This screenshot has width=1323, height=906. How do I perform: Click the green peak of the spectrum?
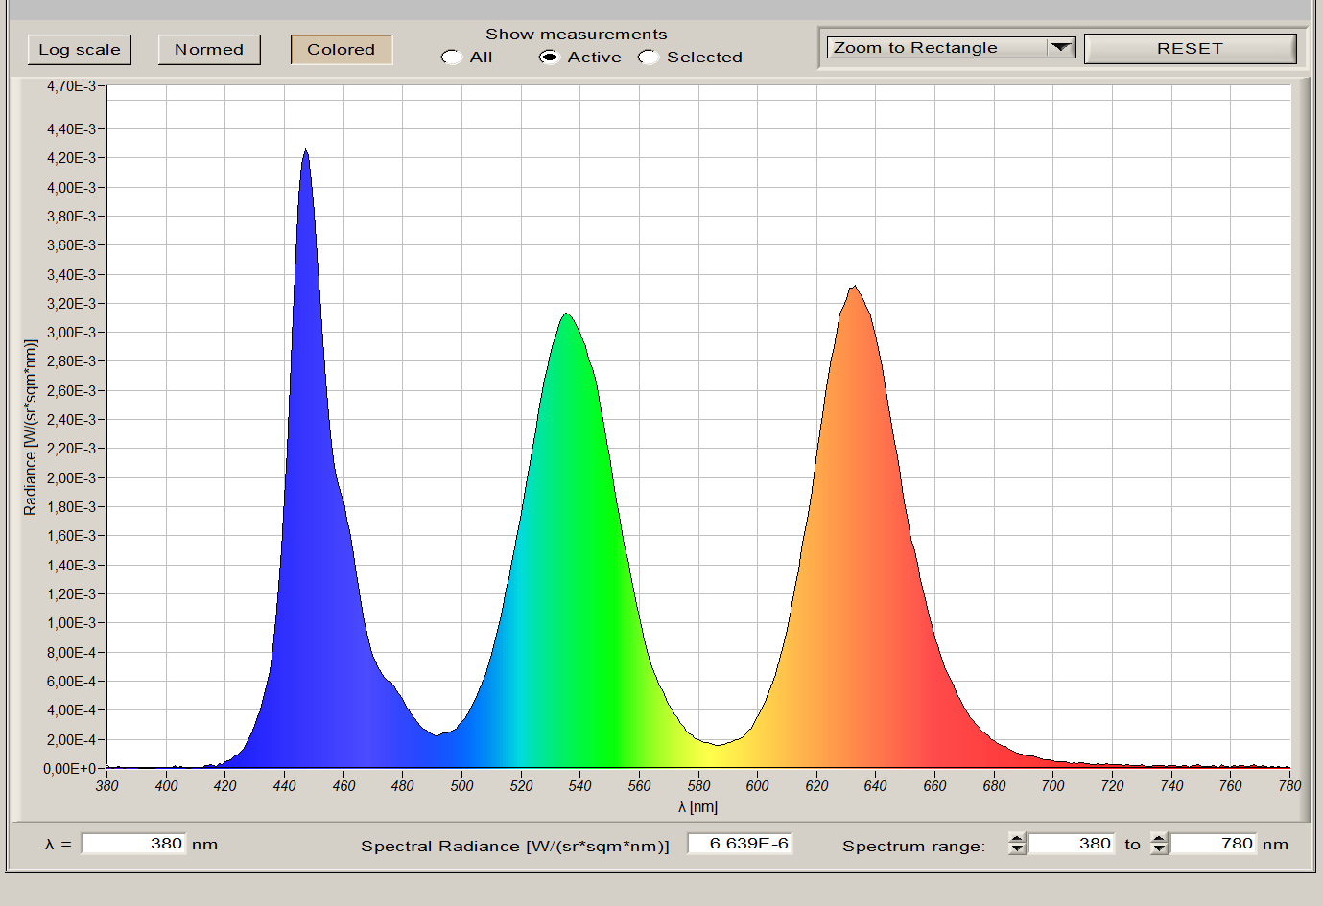[567, 315]
